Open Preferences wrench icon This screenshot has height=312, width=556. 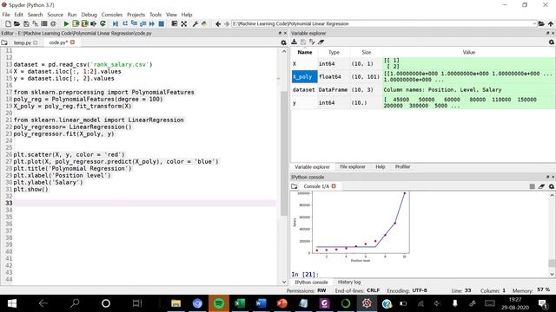click(x=195, y=23)
